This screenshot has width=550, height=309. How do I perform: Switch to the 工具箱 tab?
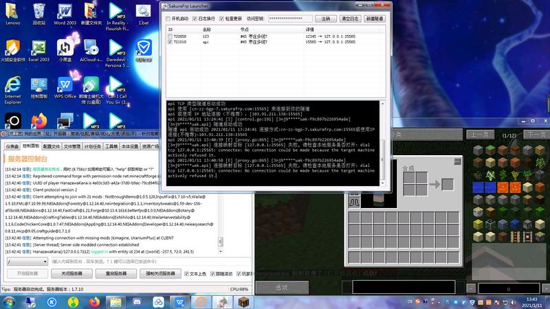pos(111,146)
